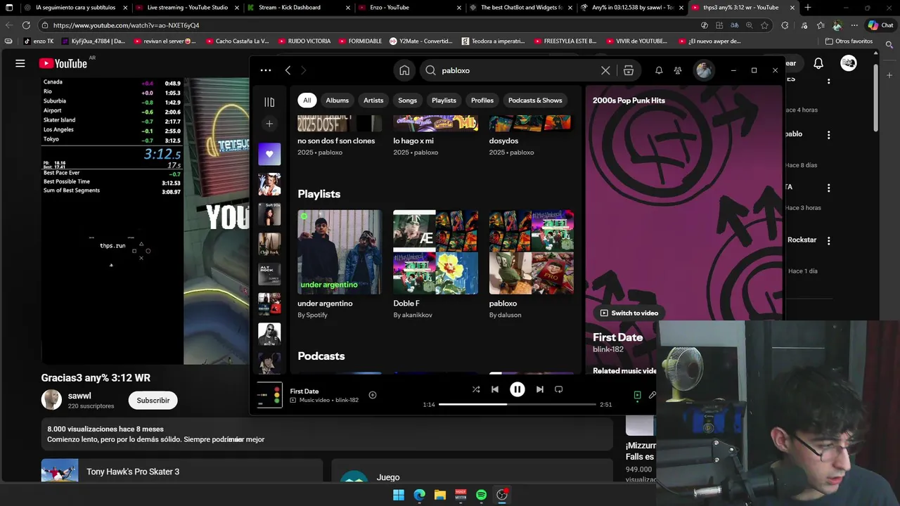Open Otros favoritos bookmarks folder
The image size is (900, 506).
click(849, 41)
